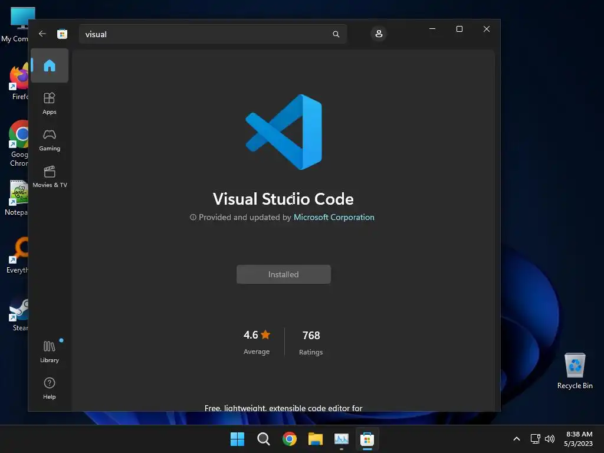Minimize the Microsoft Store window

click(432, 29)
